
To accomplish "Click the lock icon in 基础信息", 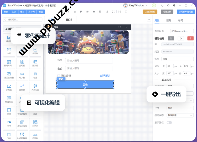I will [x=181, y=38].
